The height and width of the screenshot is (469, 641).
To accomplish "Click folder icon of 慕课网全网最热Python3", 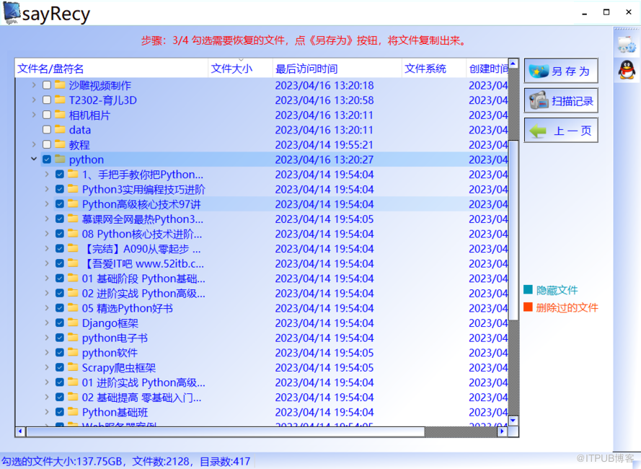I will (x=73, y=219).
